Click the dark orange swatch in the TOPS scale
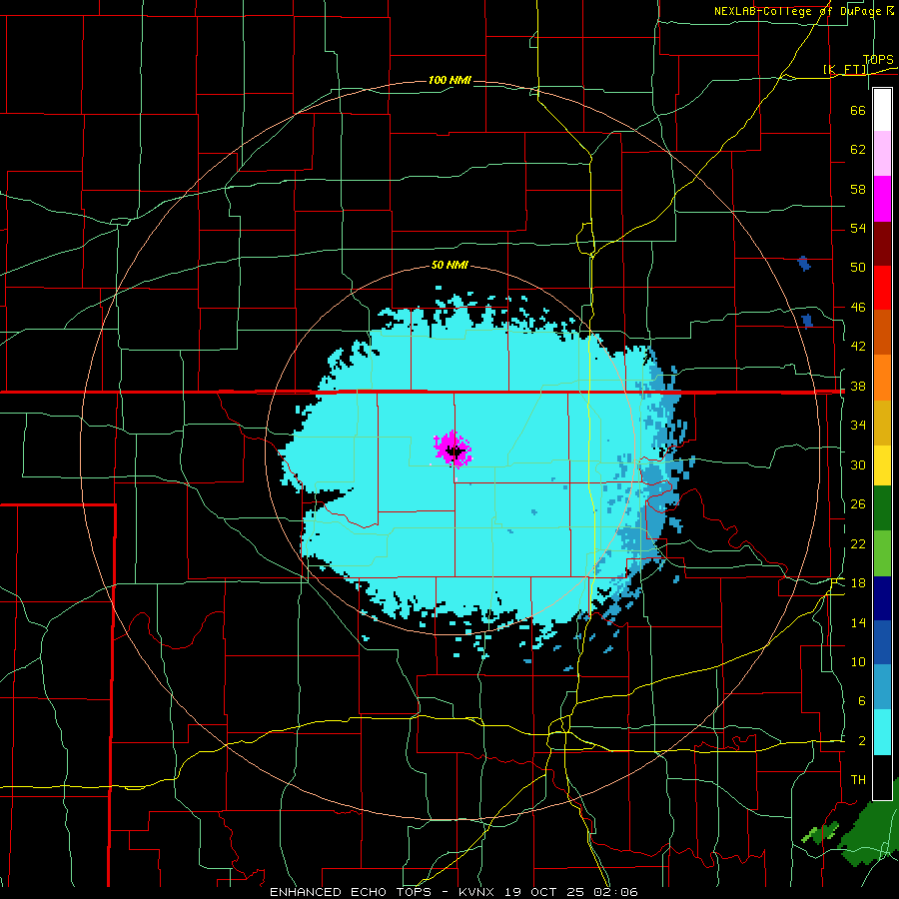 pyautogui.click(x=882, y=333)
